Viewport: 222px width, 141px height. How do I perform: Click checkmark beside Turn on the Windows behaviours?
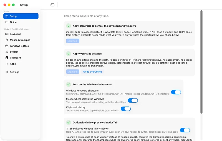click(69, 84)
